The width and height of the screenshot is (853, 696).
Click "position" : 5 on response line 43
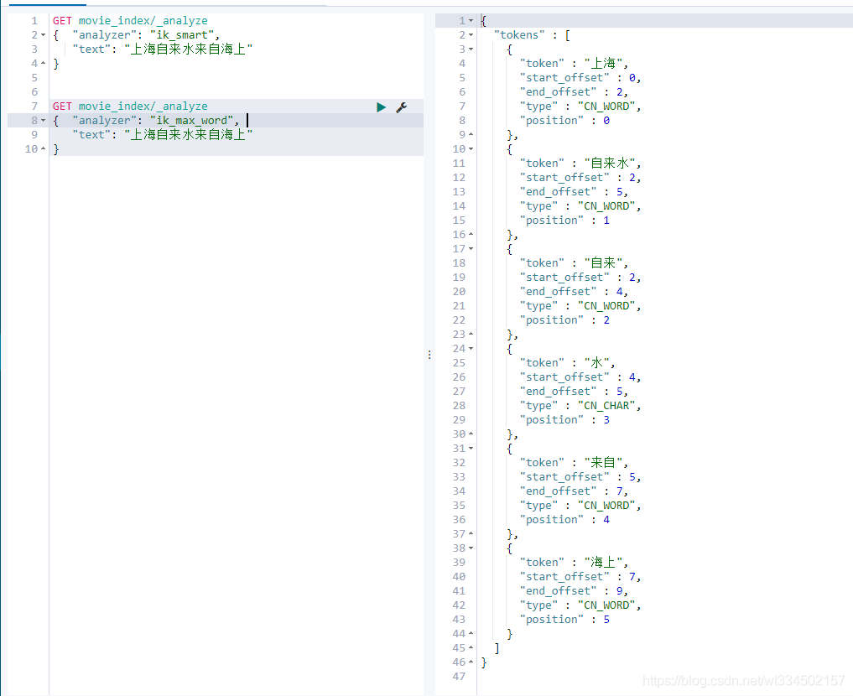[x=564, y=620]
